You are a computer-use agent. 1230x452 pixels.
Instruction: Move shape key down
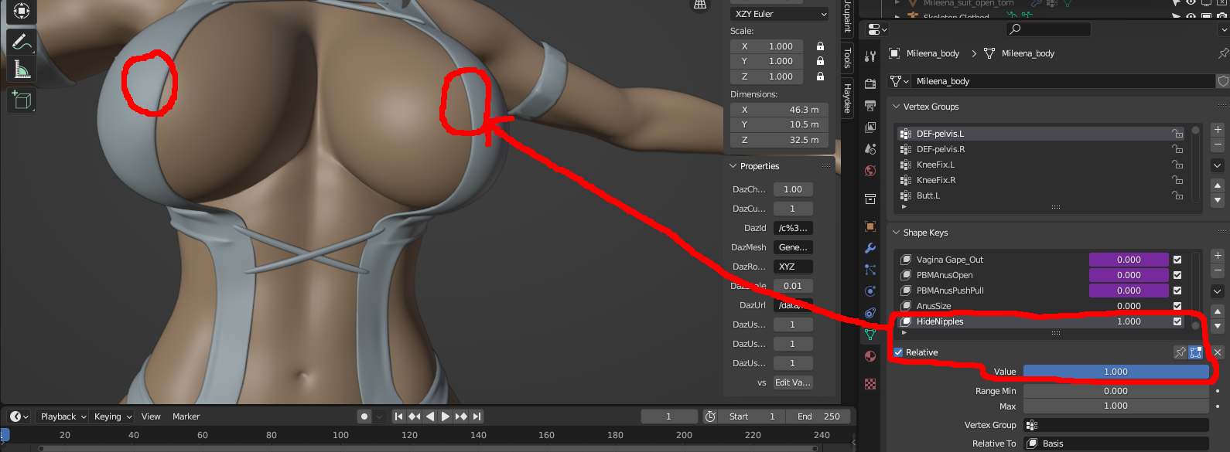(x=1218, y=326)
